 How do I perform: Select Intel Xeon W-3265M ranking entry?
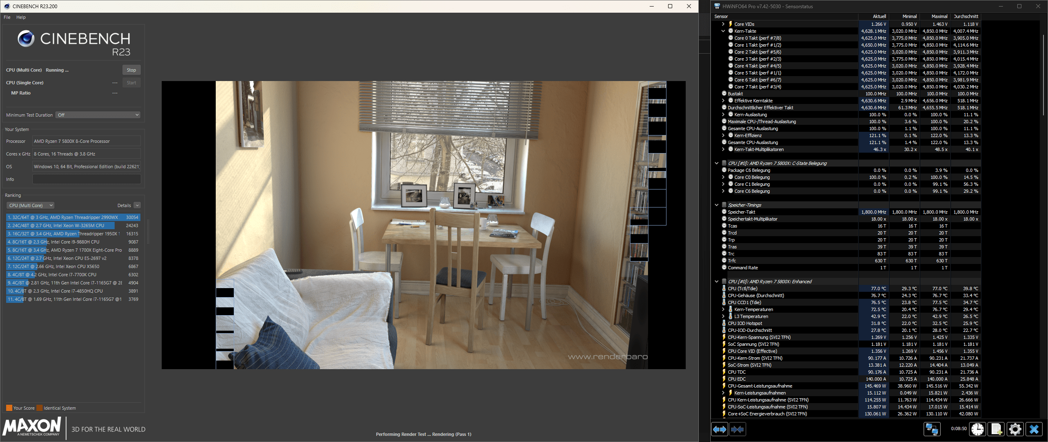coord(73,226)
